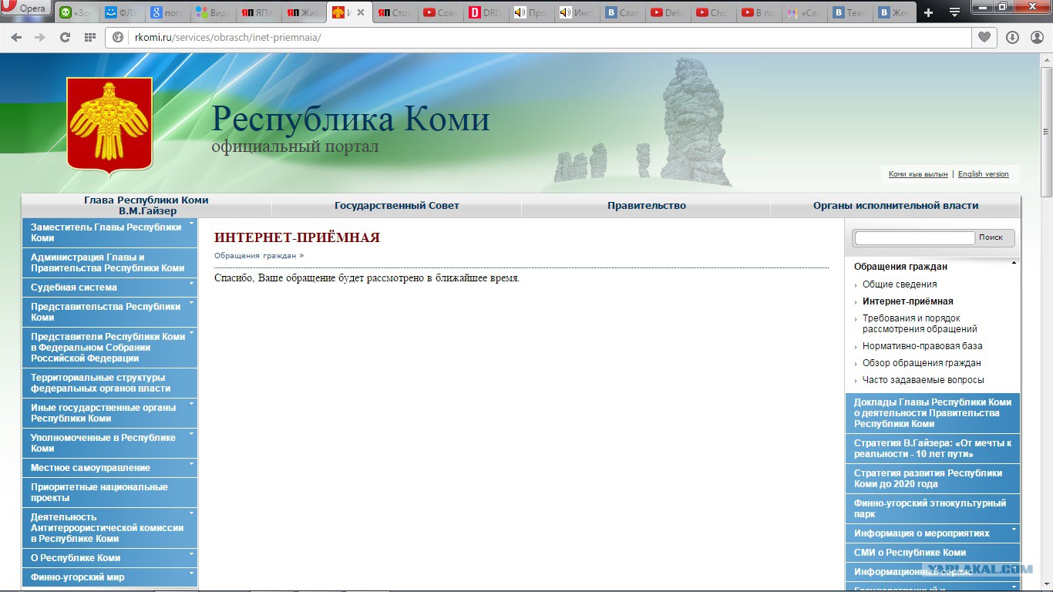Switch language via 'Коми кыв вылын' link

(x=918, y=174)
